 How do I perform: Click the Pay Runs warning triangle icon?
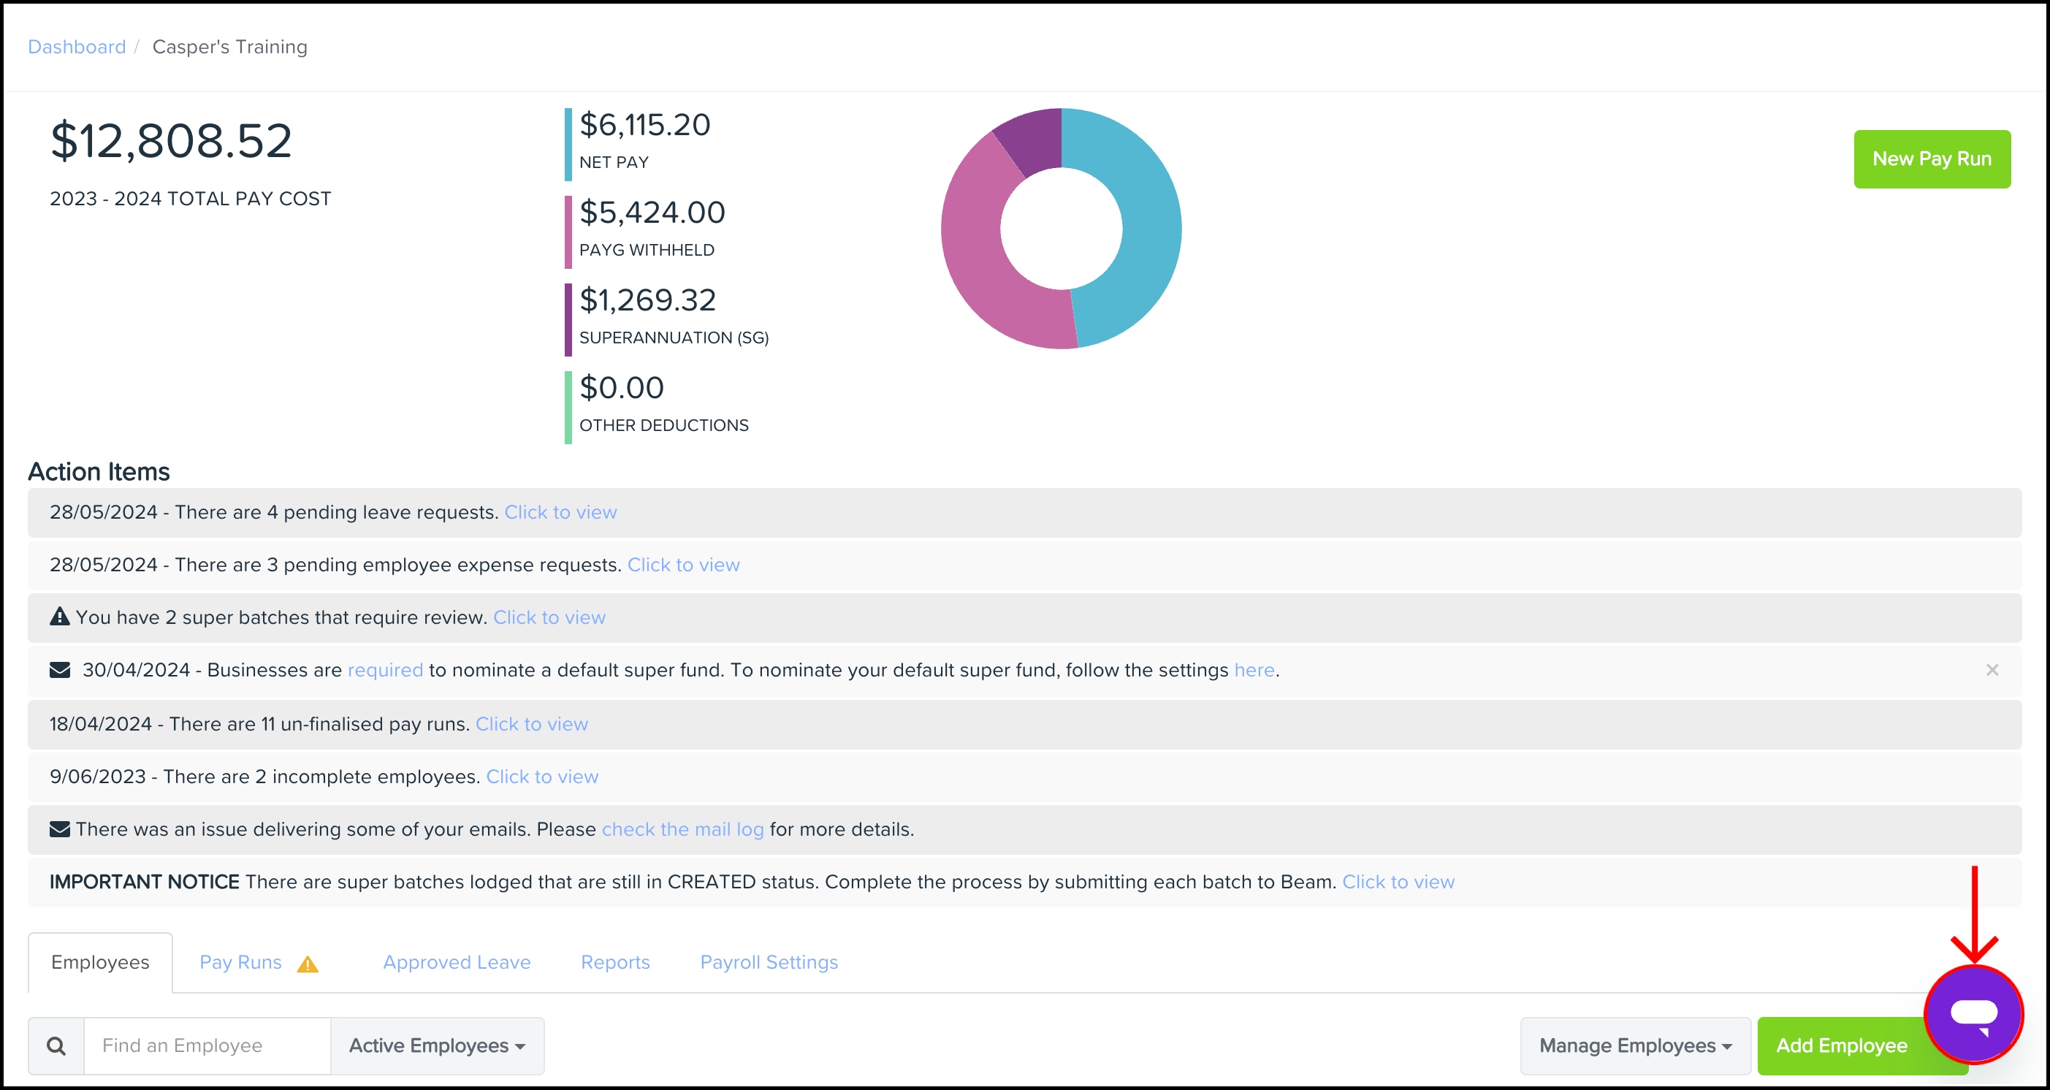[307, 964]
